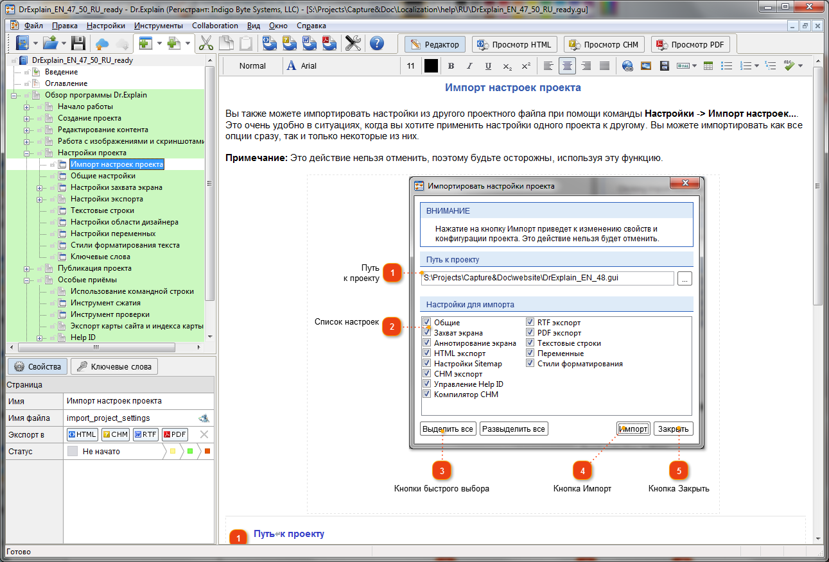Open the Open project dropdown arrow
The height and width of the screenshot is (562, 829).
click(x=63, y=44)
